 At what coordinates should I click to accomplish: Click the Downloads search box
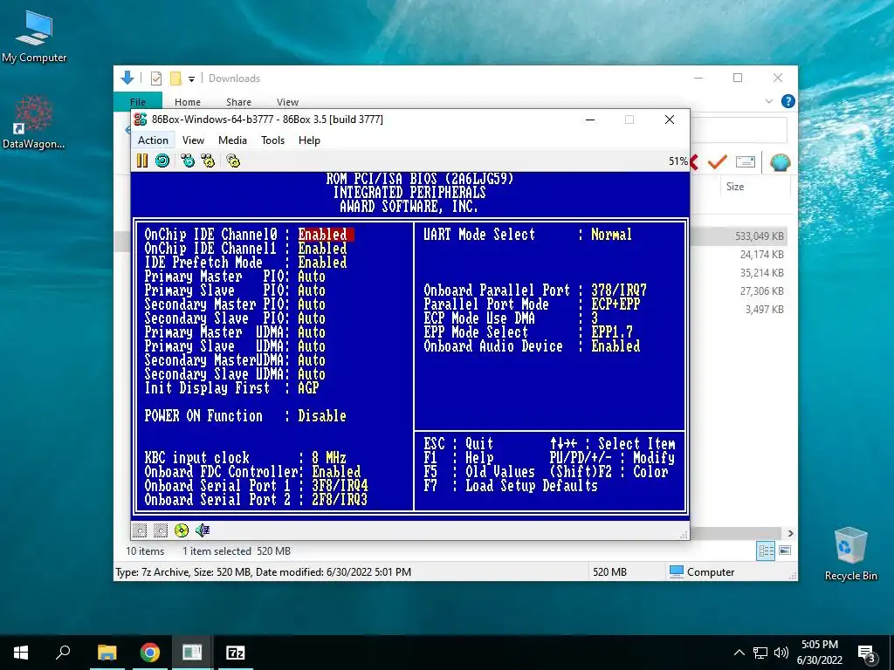pos(739,131)
